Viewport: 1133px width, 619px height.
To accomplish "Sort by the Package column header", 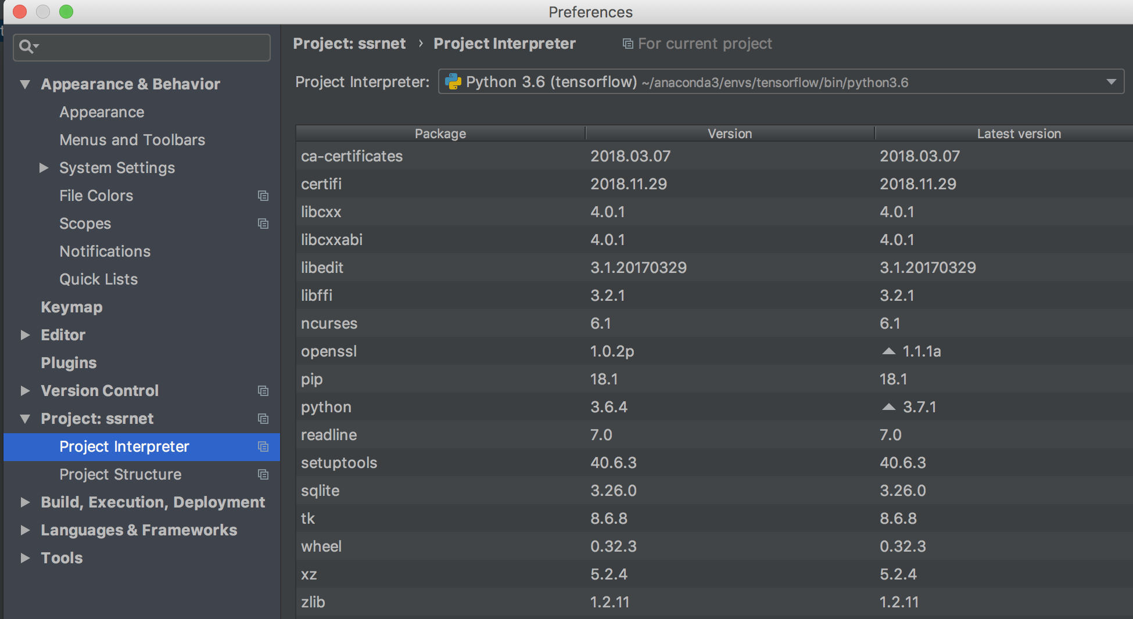I will [440, 134].
